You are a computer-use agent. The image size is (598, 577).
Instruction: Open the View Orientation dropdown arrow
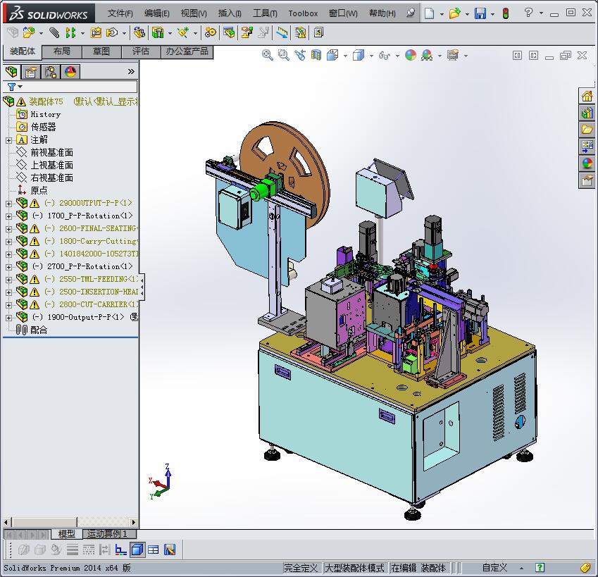pos(346,56)
